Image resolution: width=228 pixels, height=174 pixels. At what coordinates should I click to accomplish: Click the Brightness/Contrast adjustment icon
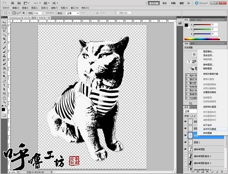tap(194, 54)
